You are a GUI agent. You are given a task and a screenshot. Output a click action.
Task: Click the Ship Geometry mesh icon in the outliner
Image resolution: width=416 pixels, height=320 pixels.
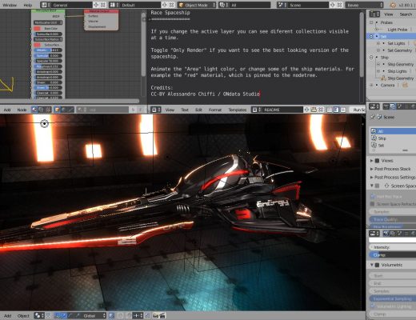[x=383, y=78]
